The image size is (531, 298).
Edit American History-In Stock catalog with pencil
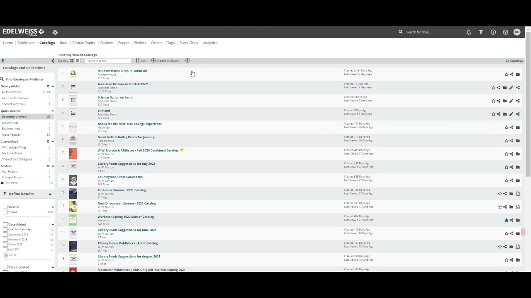pyautogui.click(x=511, y=88)
